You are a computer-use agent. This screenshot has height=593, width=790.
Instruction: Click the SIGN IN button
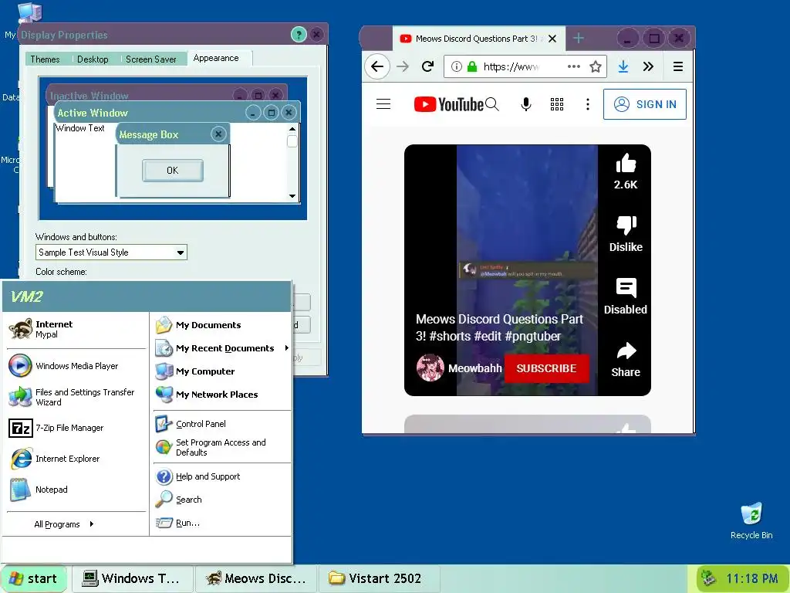(645, 104)
